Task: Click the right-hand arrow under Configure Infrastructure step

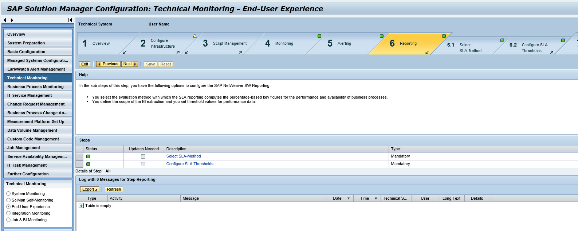Action: click(178, 52)
